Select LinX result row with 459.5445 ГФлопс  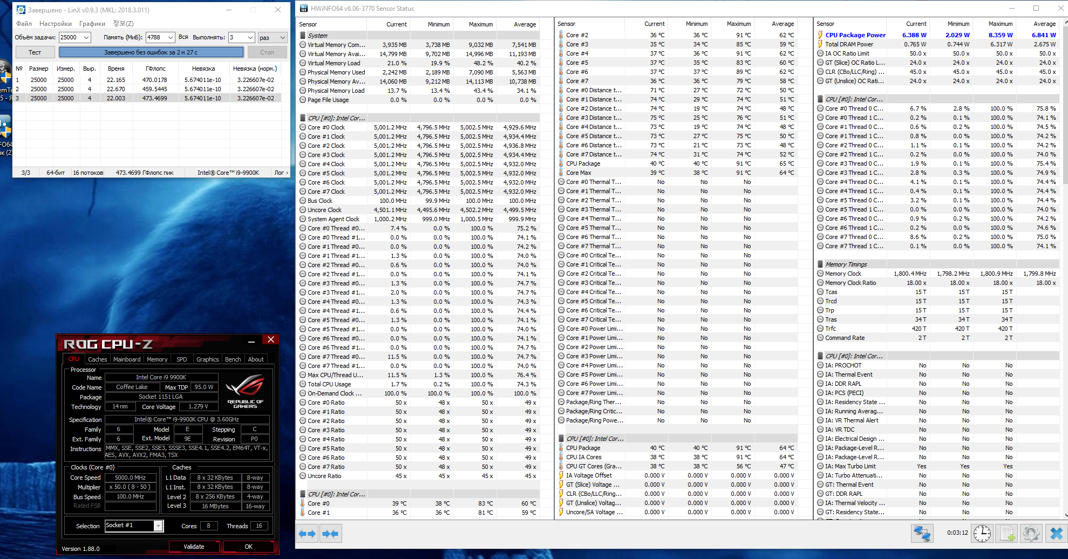(x=147, y=89)
